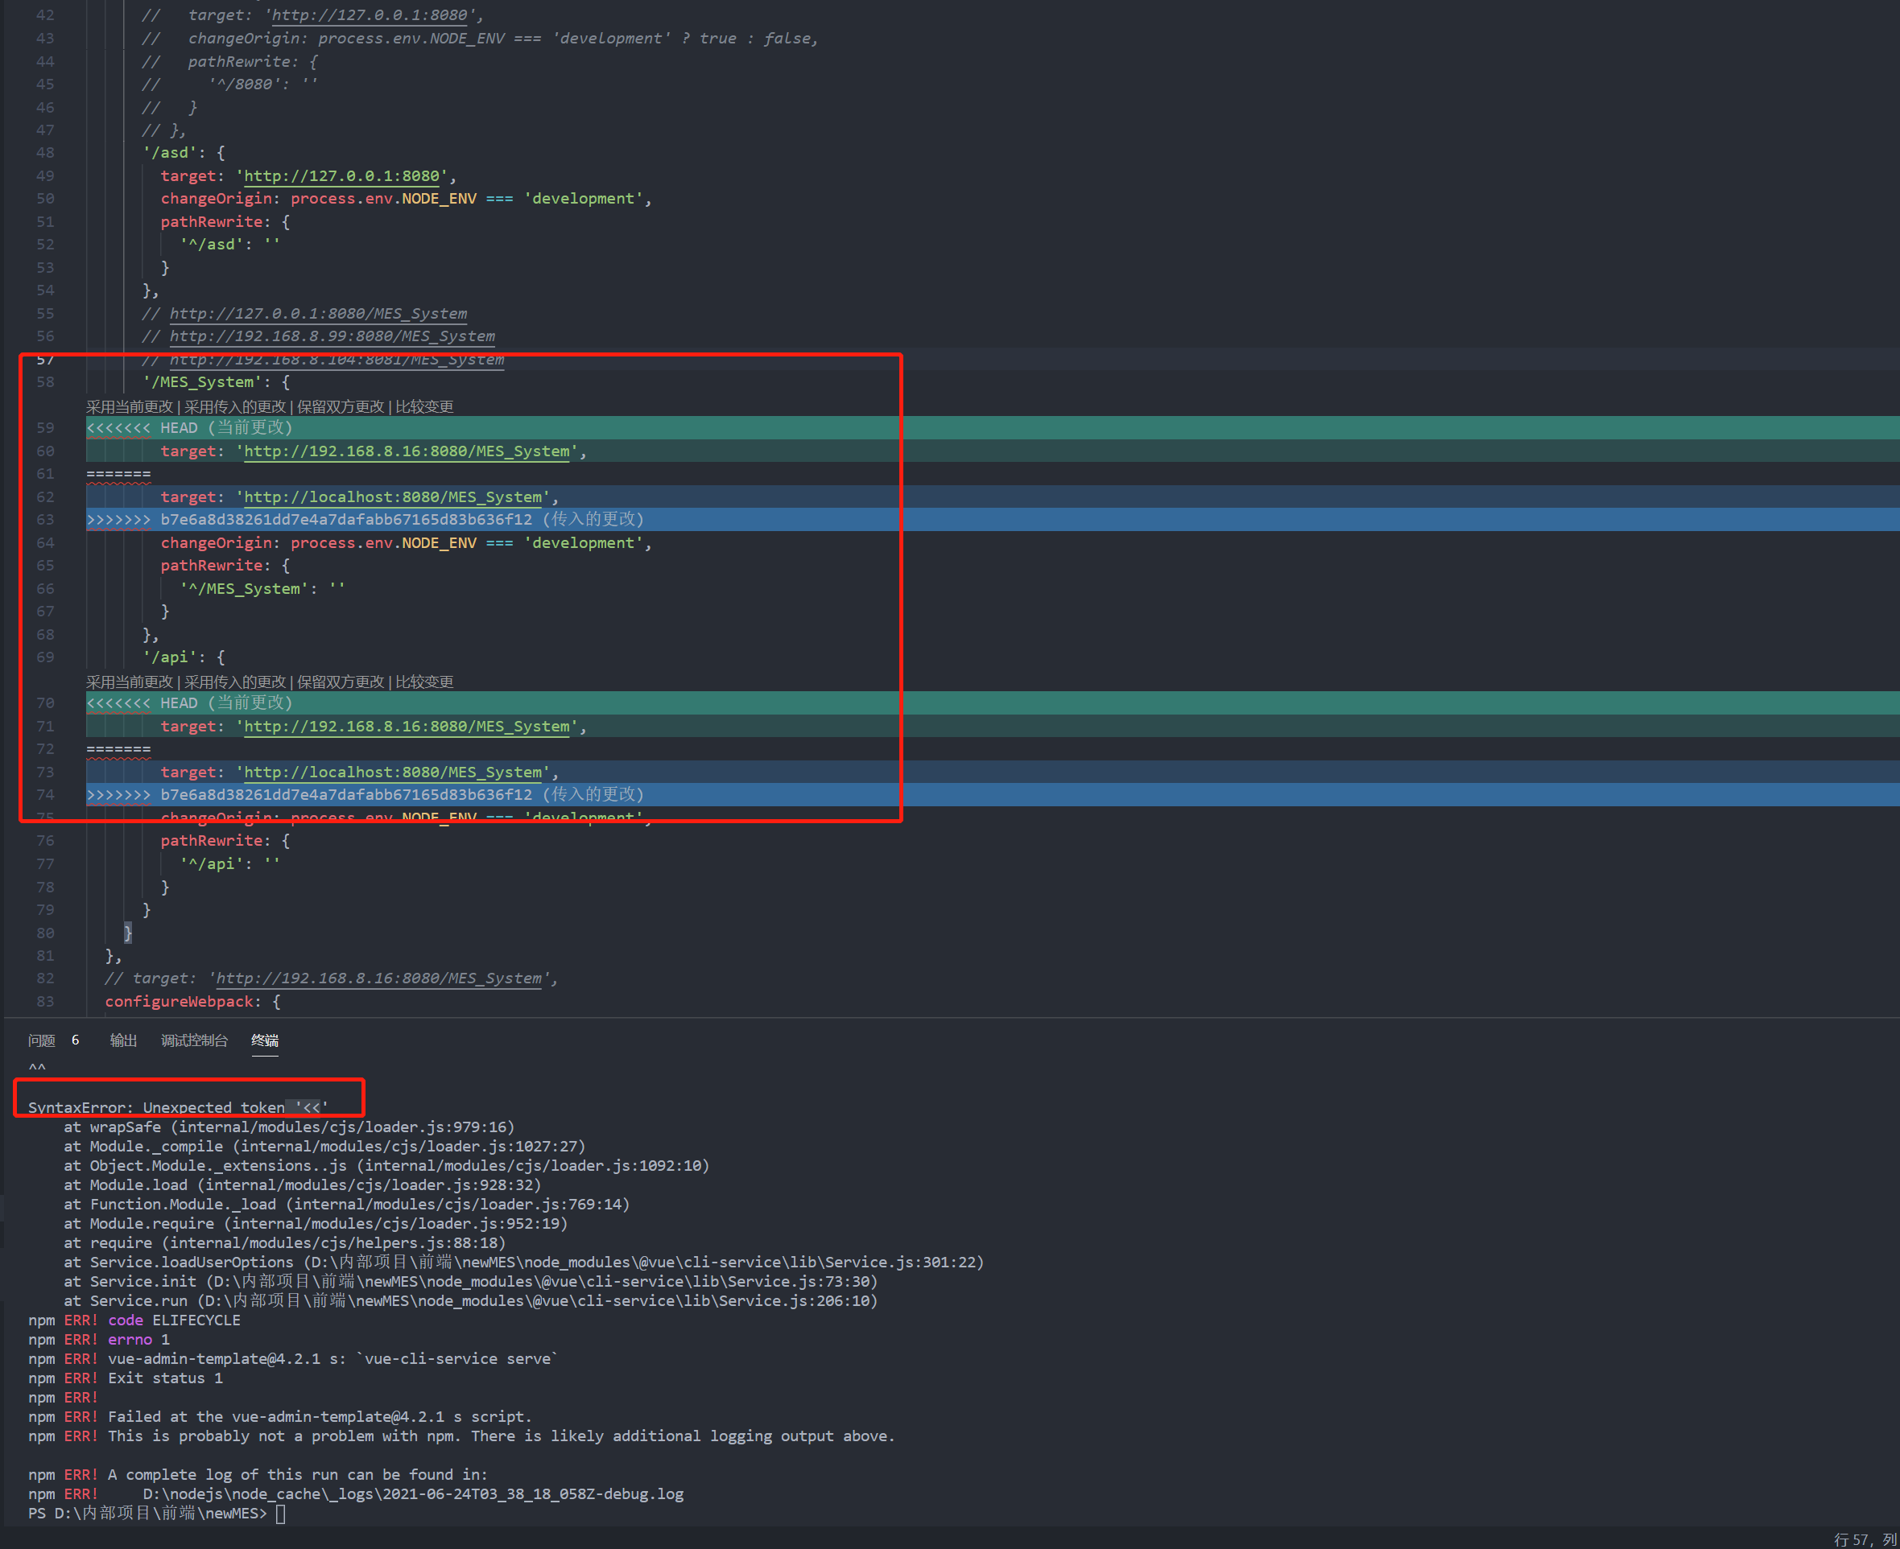
Task: Open the localhost:8080 target URL on line 62
Action: pyautogui.click(x=393, y=497)
